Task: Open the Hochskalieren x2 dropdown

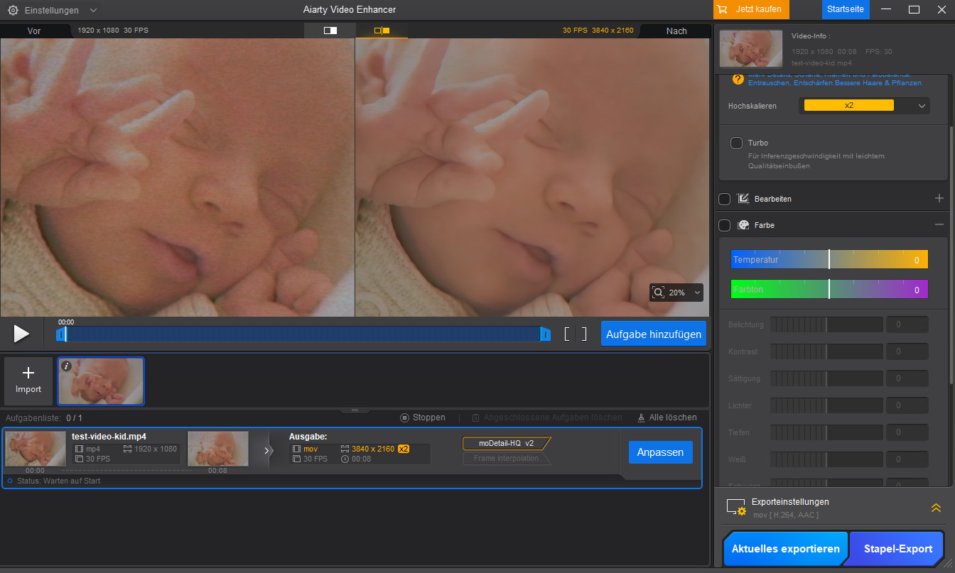Action: coord(865,105)
